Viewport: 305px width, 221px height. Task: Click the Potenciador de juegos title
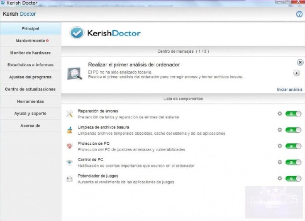coord(98,176)
